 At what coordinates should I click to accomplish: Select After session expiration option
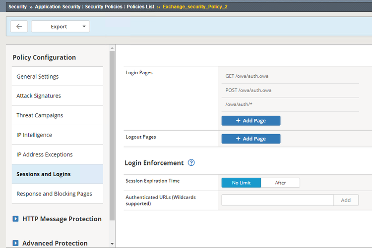point(280,183)
